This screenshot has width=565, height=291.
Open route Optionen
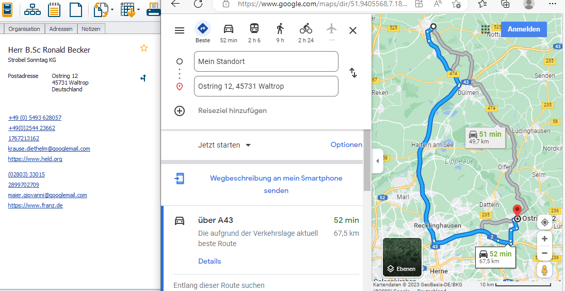[x=346, y=145]
